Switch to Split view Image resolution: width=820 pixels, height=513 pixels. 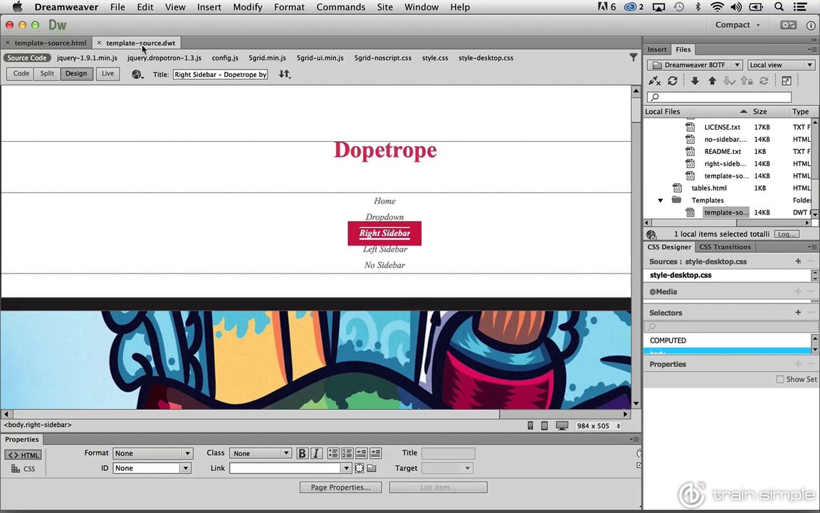click(47, 74)
